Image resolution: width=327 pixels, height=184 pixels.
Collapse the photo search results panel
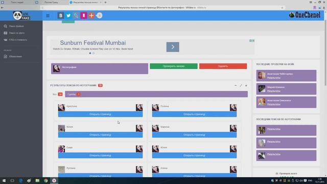pos(236,85)
